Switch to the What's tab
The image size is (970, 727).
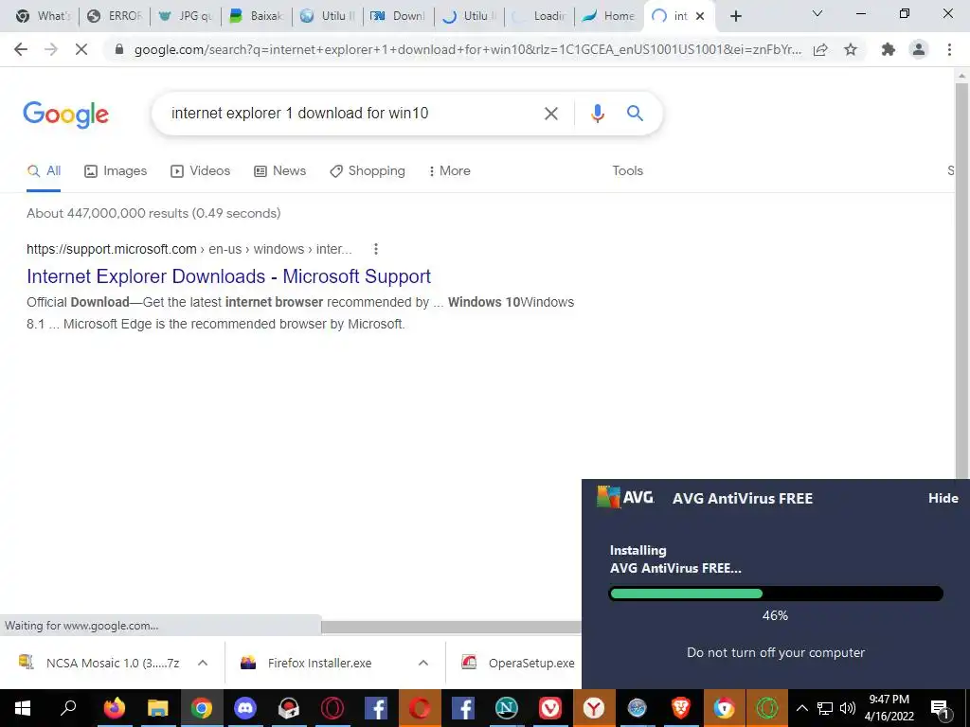(x=44, y=16)
